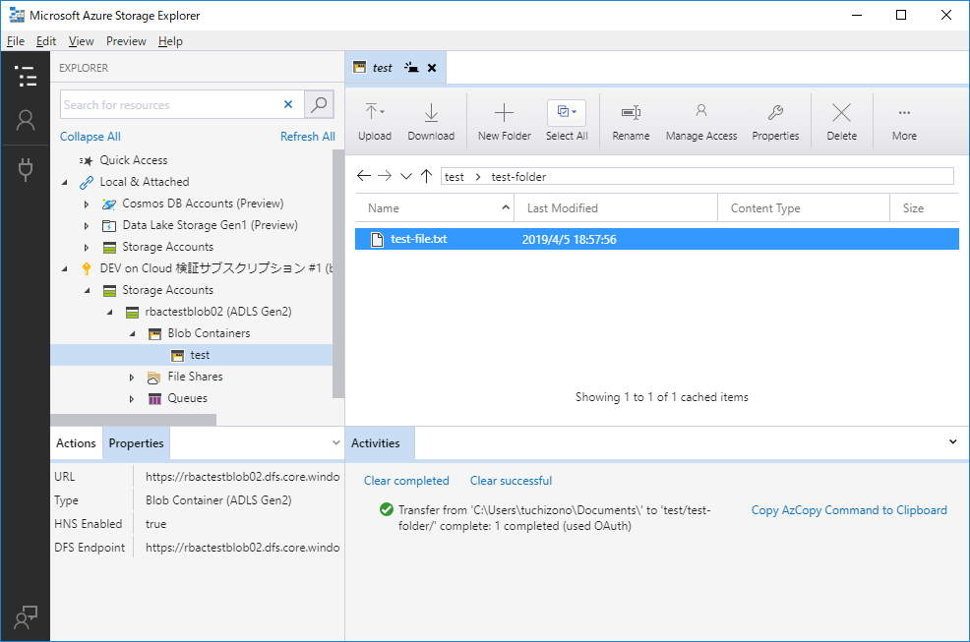970x642 pixels.
Task: Click Copy AzCopy Command to Clipboard
Action: tap(849, 510)
